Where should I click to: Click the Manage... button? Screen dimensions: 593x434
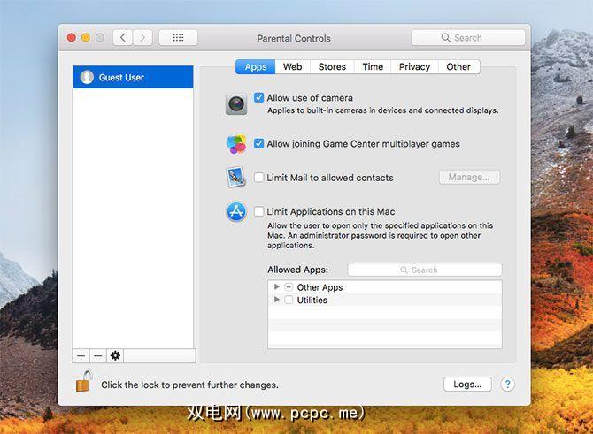(469, 177)
